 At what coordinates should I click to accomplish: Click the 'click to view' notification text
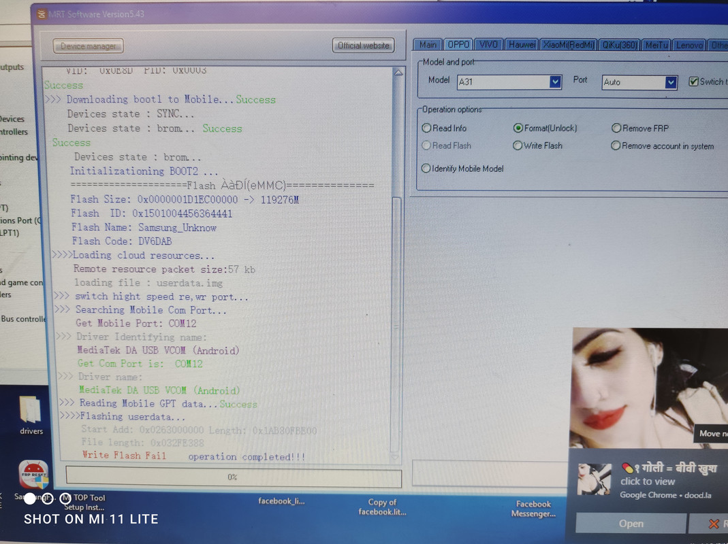tap(648, 481)
